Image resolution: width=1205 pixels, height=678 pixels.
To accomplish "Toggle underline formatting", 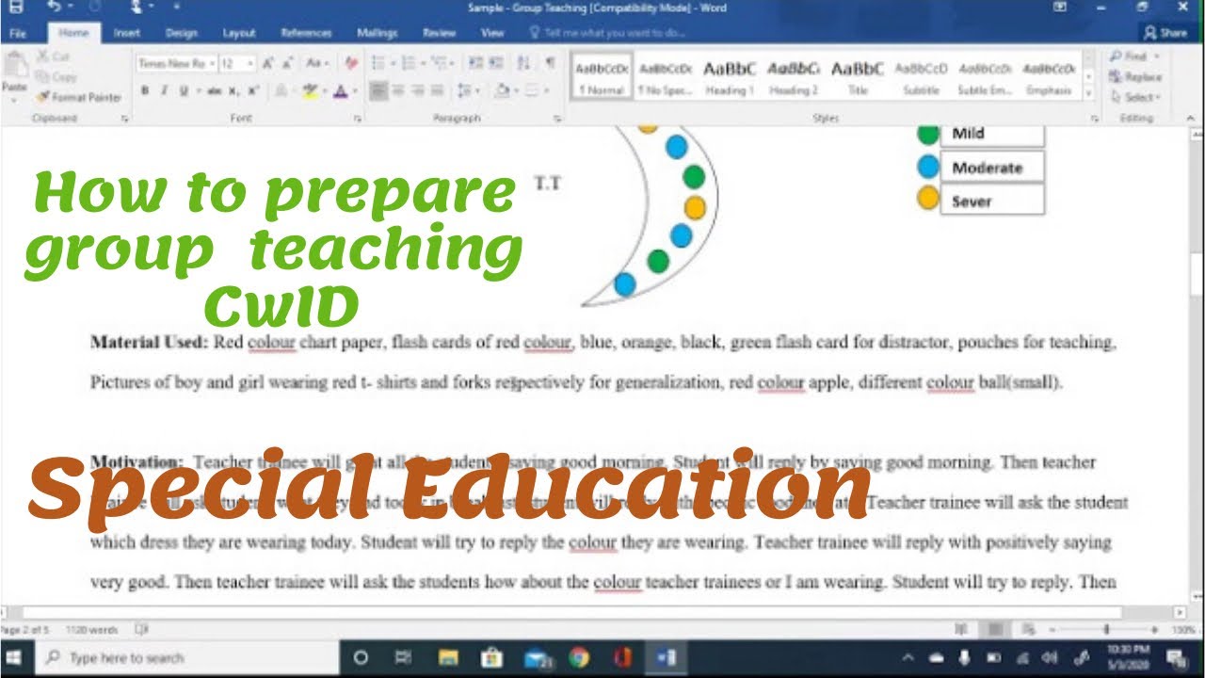I will point(184,91).
